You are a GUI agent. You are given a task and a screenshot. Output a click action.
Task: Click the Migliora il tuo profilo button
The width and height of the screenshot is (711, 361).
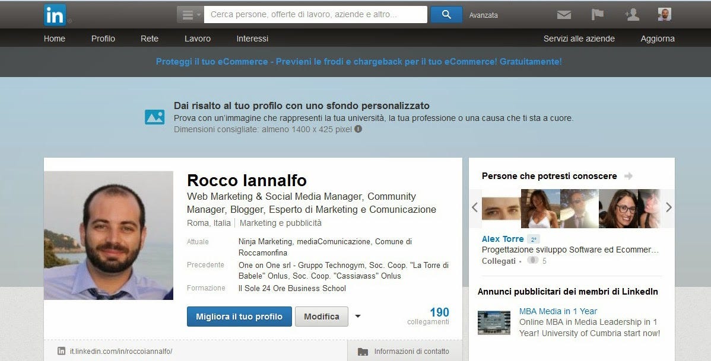click(x=239, y=317)
